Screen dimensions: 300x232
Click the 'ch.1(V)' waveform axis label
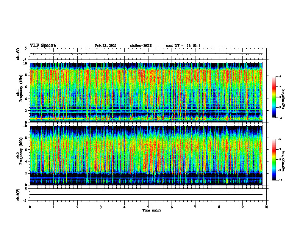click(x=18, y=54)
